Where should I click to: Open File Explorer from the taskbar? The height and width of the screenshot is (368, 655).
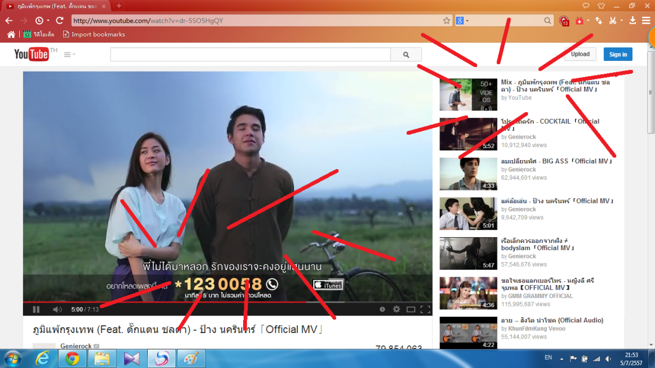(102, 358)
